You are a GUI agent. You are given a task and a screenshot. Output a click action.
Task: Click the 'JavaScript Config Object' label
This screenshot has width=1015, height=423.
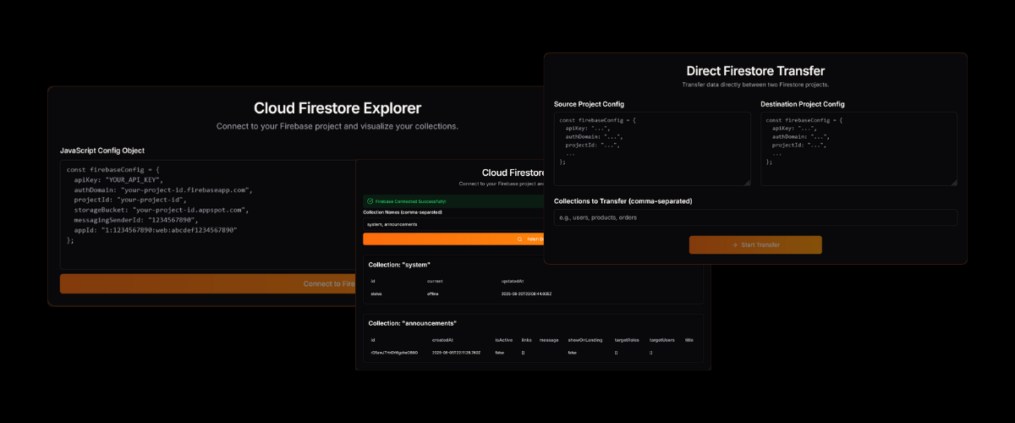coord(101,151)
